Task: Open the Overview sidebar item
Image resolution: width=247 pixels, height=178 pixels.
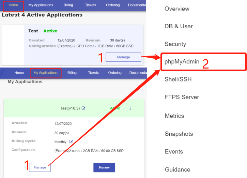Action: click(177, 9)
